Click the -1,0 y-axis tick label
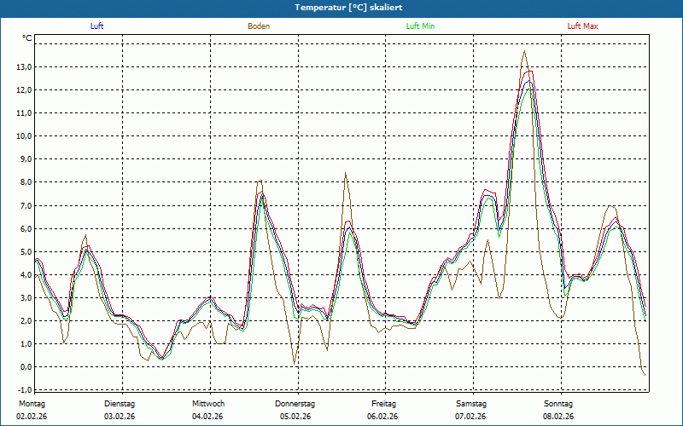This screenshot has width=683, height=426. tap(24, 390)
